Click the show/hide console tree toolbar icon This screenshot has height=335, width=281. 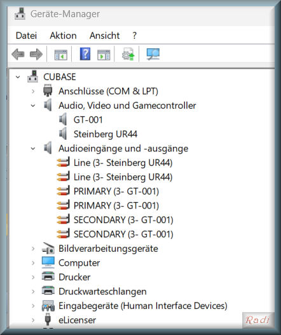pyautogui.click(x=60, y=55)
